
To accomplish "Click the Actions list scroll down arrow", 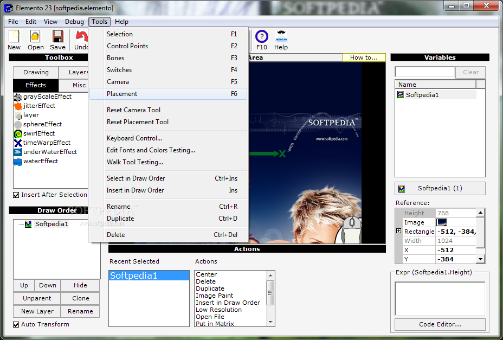I will [270, 322].
